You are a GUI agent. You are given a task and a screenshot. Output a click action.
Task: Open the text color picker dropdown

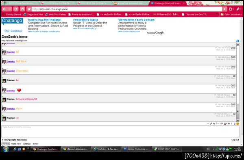pyautogui.click(x=225, y=123)
